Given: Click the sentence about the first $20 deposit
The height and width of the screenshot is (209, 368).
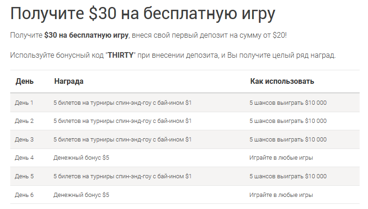Looking at the screenshot, I should click(148, 35).
